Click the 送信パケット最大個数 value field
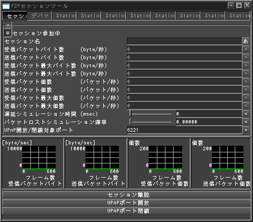Screen dimensions: 253x222 coord(185,106)
